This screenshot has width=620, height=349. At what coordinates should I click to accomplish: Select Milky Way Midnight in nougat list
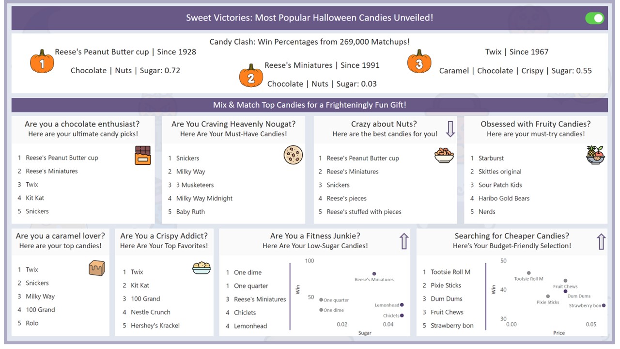click(204, 198)
